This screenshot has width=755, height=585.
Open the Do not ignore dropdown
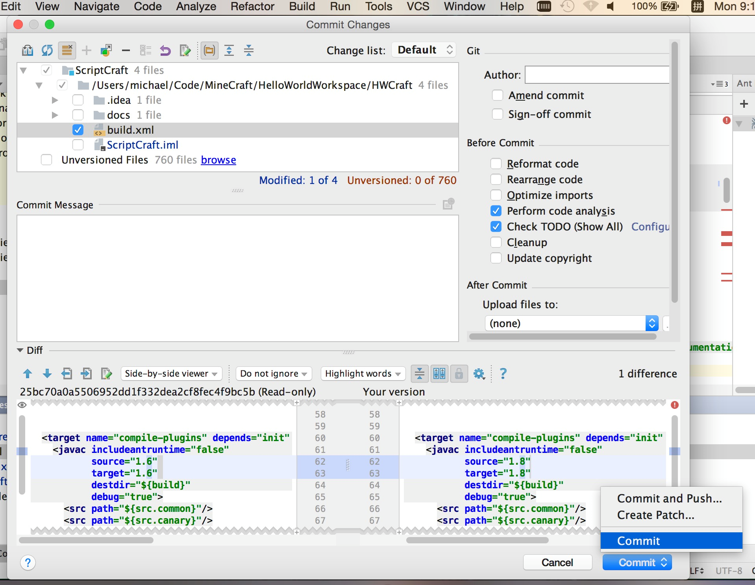(274, 373)
